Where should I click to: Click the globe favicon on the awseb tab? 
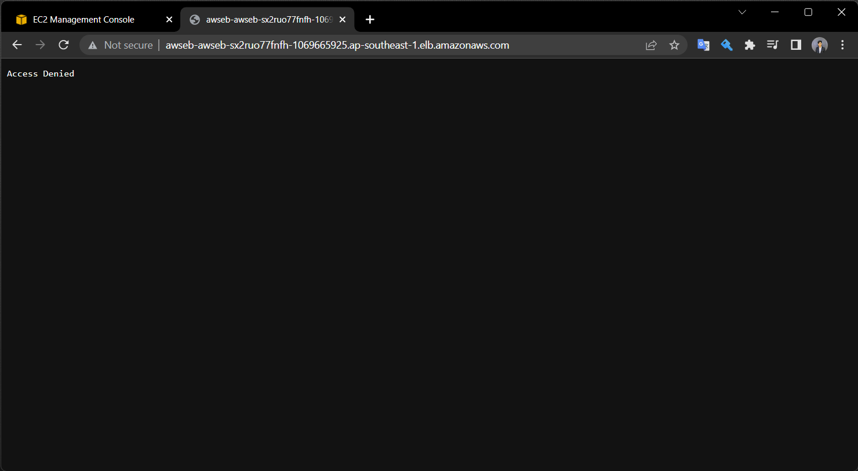pos(194,19)
